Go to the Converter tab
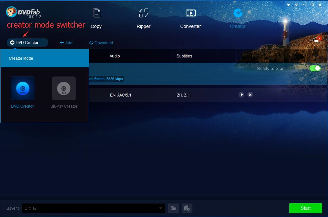Viewport: 328px width, 217px height. tap(190, 18)
